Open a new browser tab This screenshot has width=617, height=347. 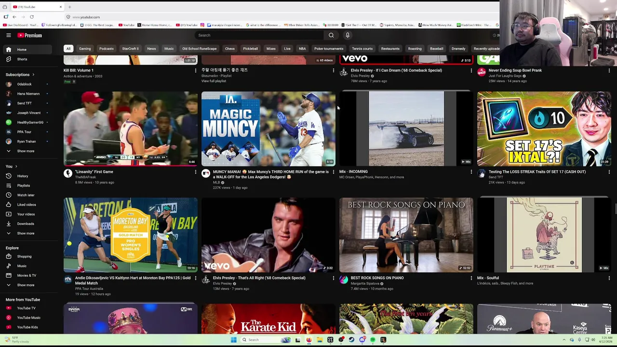[69, 7]
